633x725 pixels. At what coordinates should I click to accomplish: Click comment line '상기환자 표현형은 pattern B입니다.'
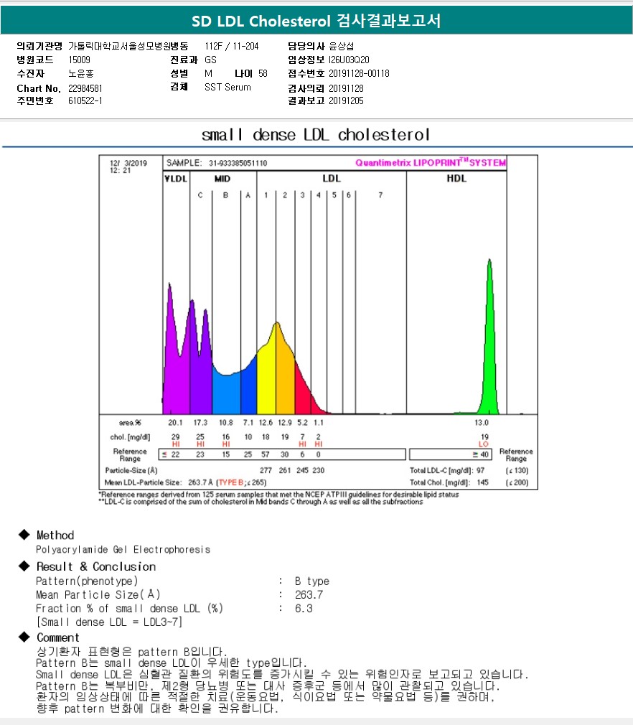pyautogui.click(x=132, y=652)
